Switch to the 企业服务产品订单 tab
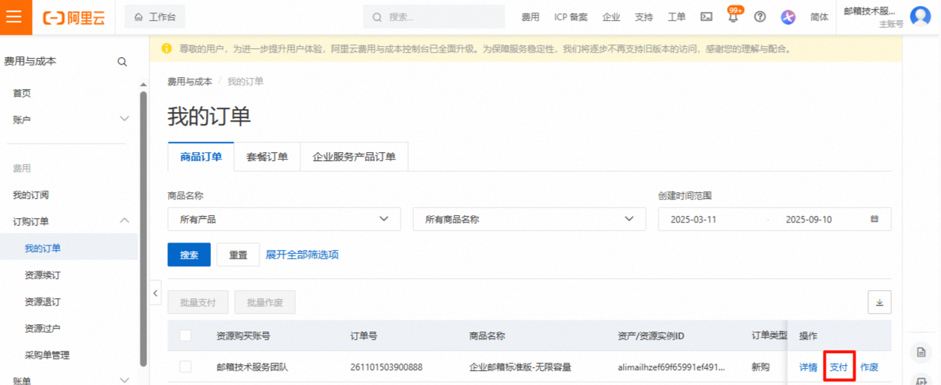Viewport: 941px width, 385px height. (x=354, y=157)
